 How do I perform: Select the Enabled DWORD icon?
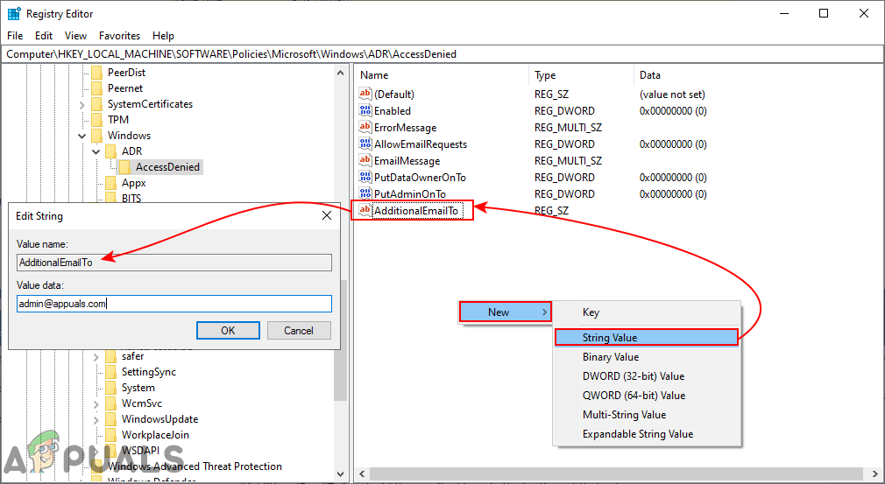pyautogui.click(x=365, y=110)
